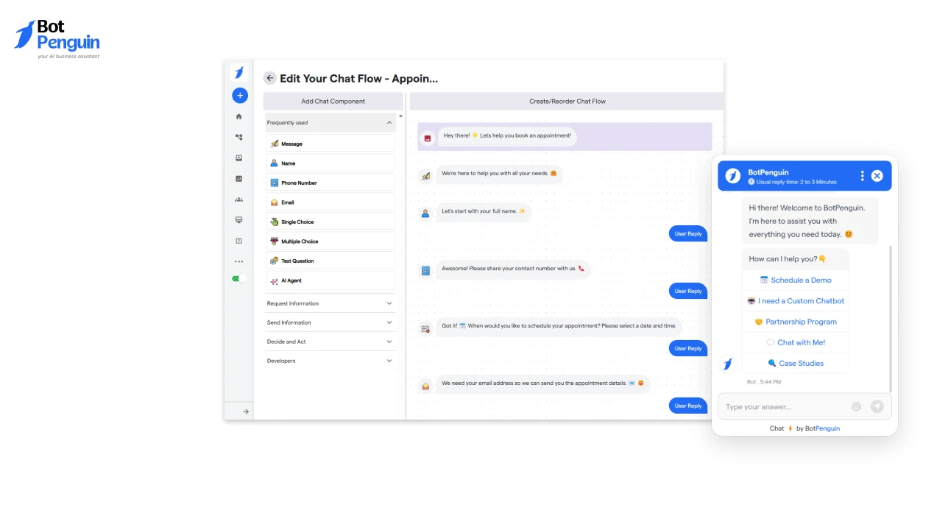Open the three-dots more icon in the sidebar
This screenshot has height=505, width=948.
238,261
